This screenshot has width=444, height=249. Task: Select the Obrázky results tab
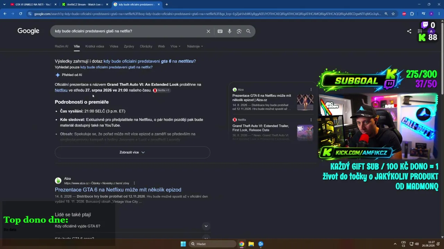[146, 46]
